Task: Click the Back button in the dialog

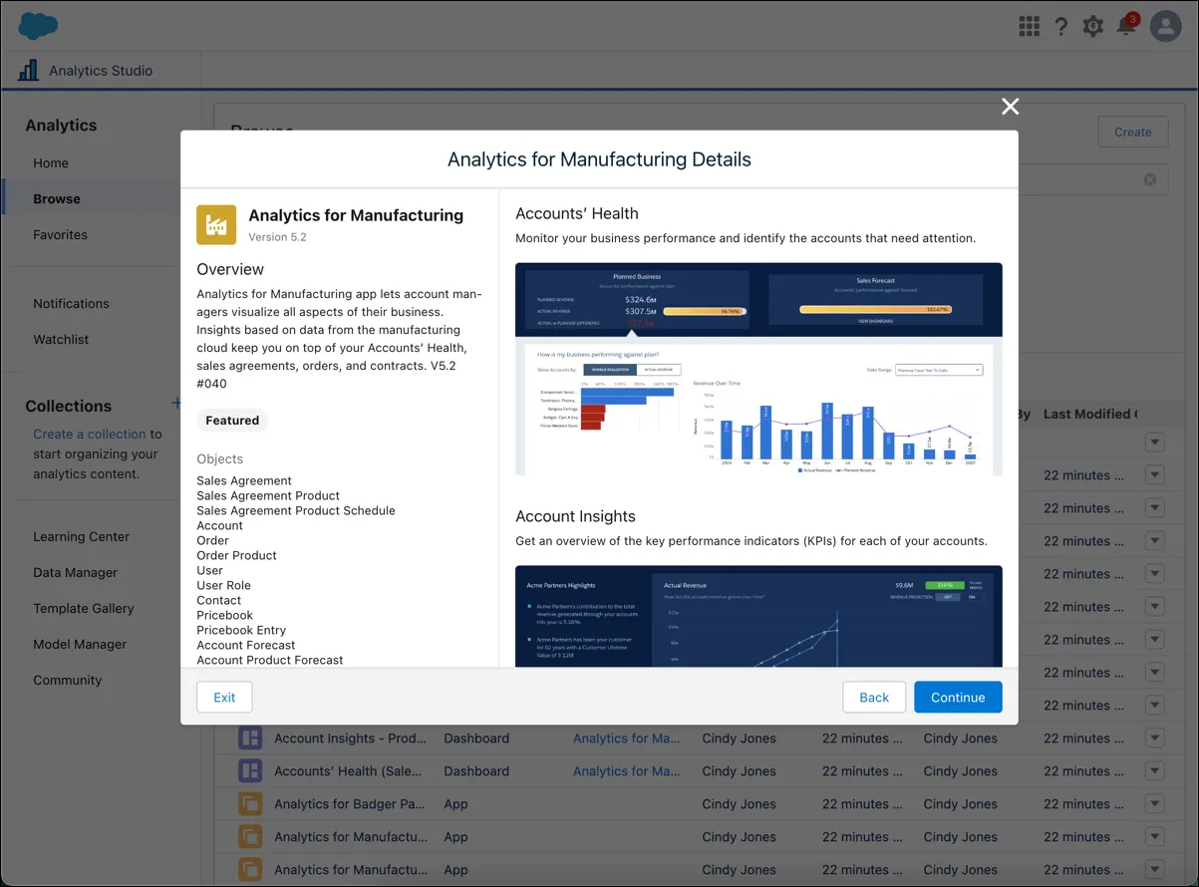Action: coord(874,697)
